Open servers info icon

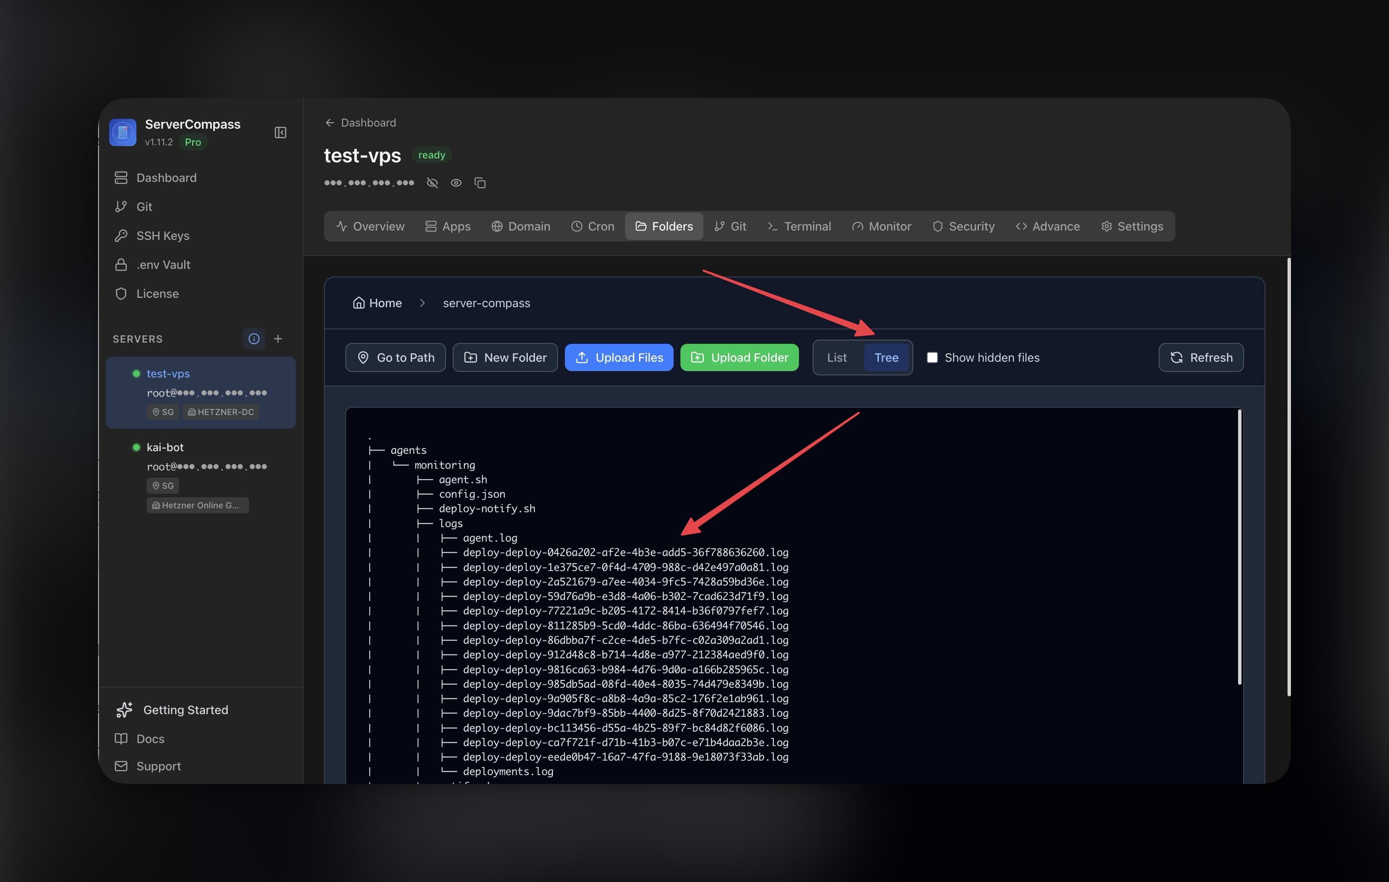point(254,339)
